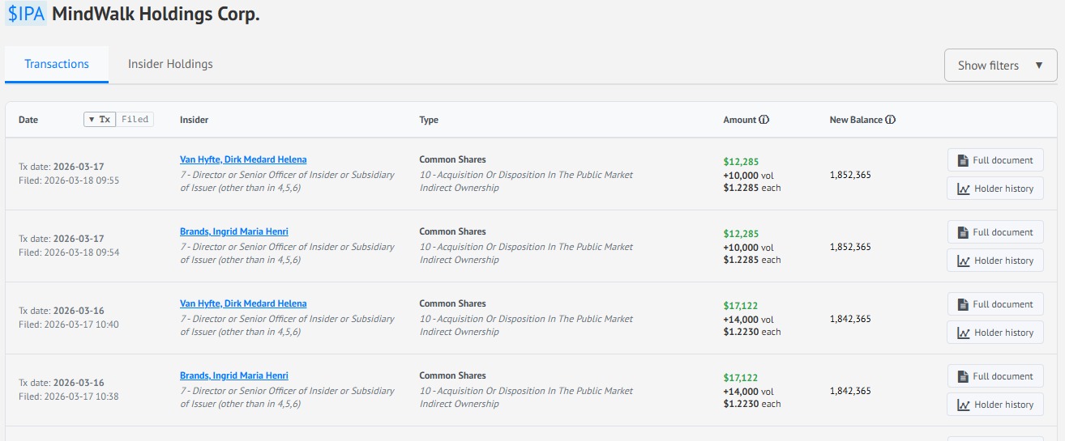Image resolution: width=1065 pixels, height=441 pixels.
Task: Click the $IPA ticker symbol
Action: [26, 15]
